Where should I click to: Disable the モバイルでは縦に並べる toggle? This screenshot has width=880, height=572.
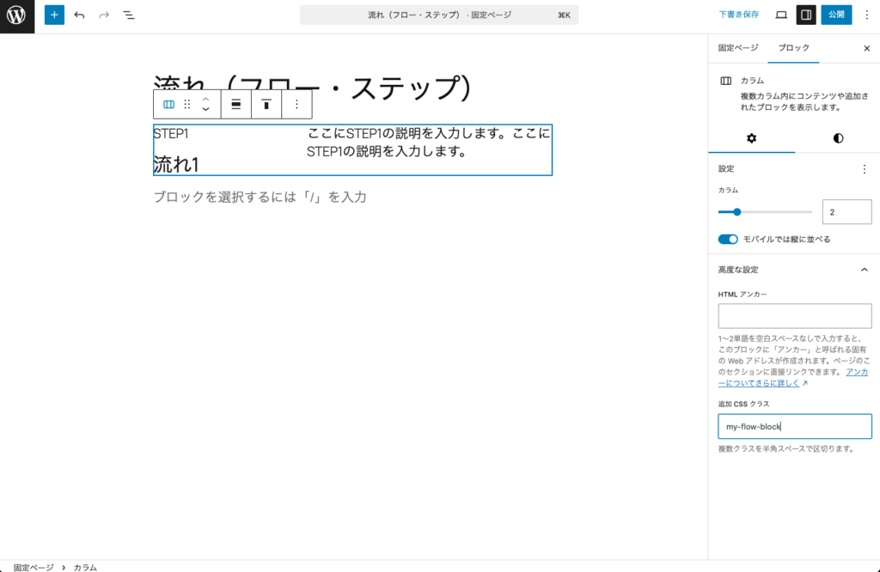tap(728, 240)
